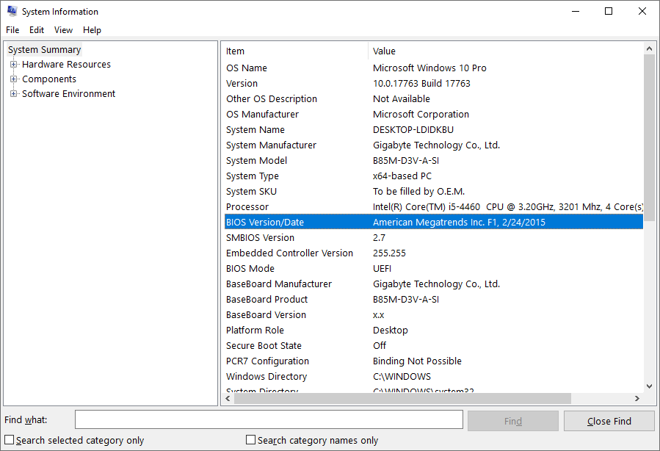Screen dimensions: 660x451
Task: Select the Processor row
Action: [434, 206]
